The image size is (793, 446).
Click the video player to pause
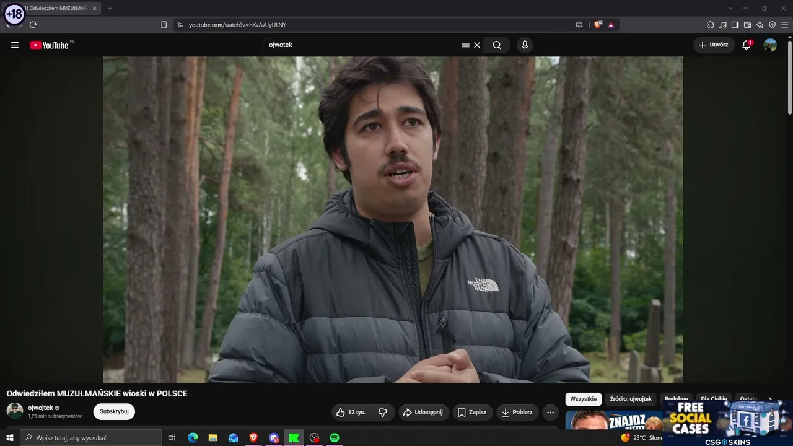(393, 219)
